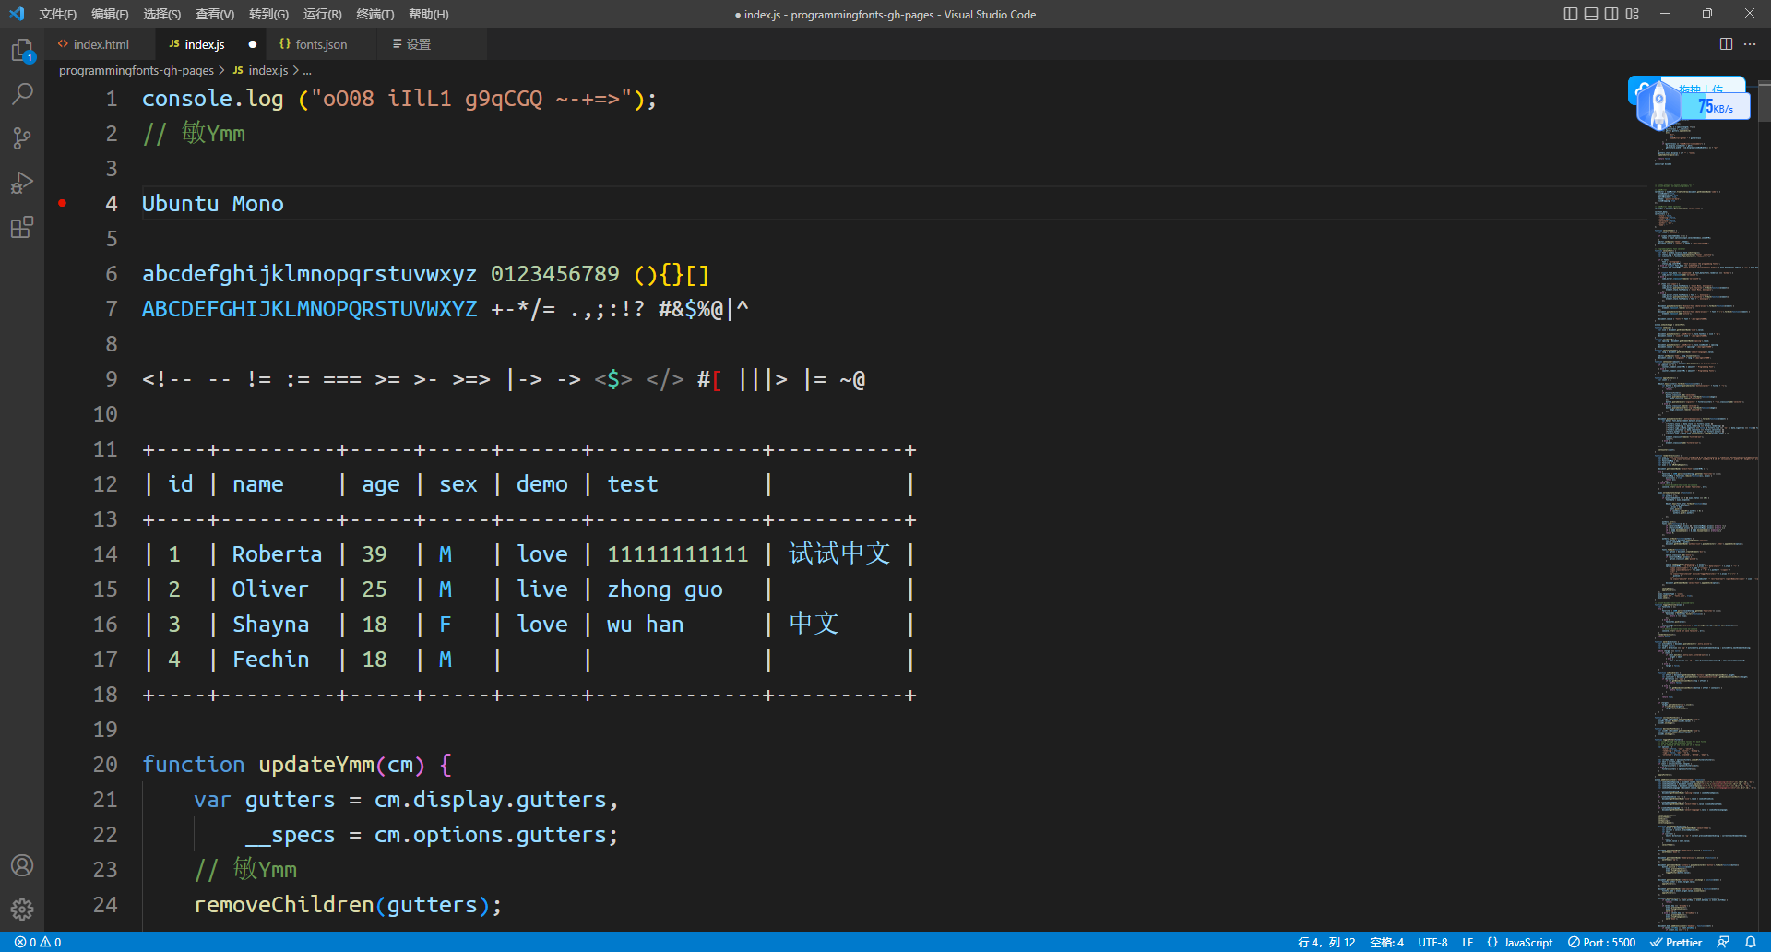Toggle the primary side bar layout

[1571, 14]
